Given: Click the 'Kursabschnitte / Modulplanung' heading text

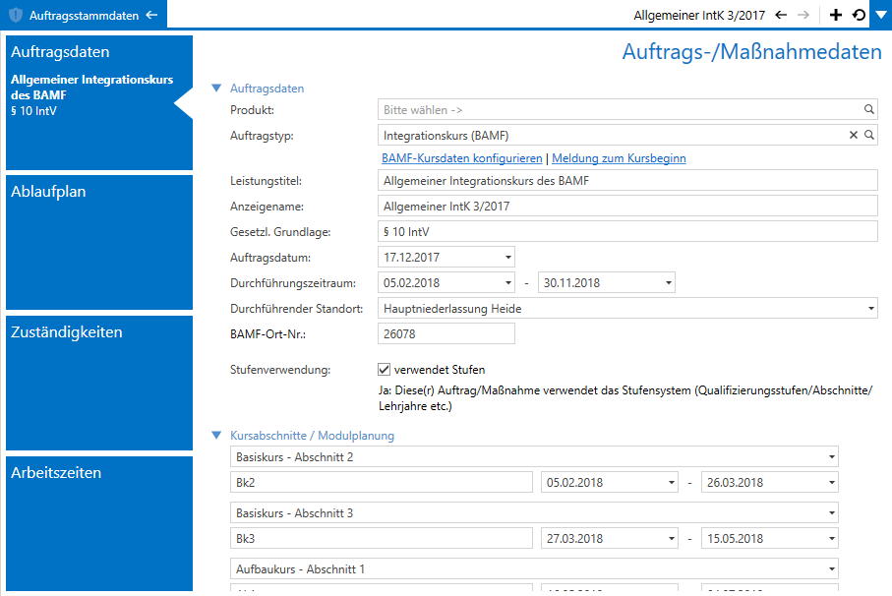Looking at the screenshot, I should (312, 436).
